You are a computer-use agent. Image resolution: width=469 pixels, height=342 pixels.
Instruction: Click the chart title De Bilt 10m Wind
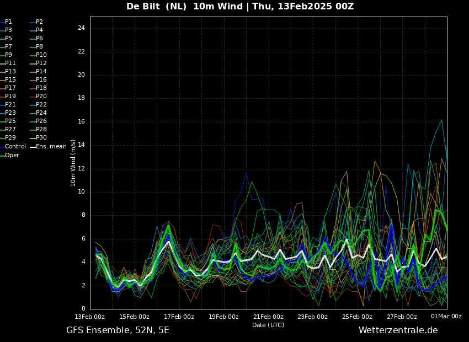[240, 7]
